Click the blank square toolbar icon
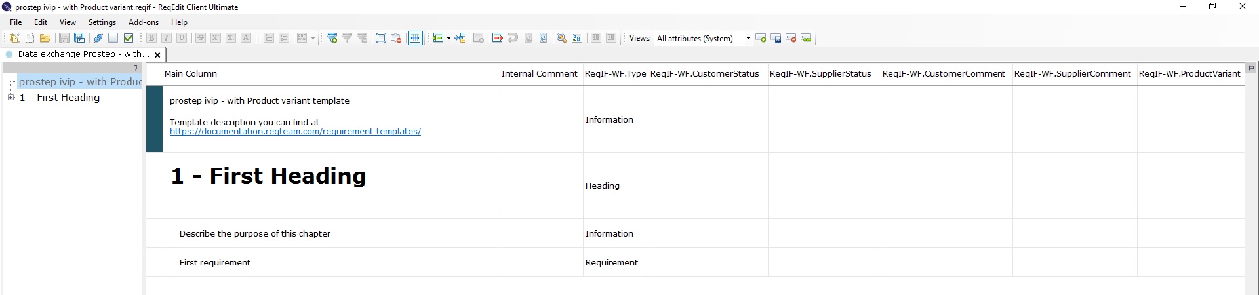Screen dimensions: 1259x295 pos(113,38)
